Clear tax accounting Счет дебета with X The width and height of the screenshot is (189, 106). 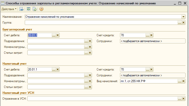pos(58,69)
